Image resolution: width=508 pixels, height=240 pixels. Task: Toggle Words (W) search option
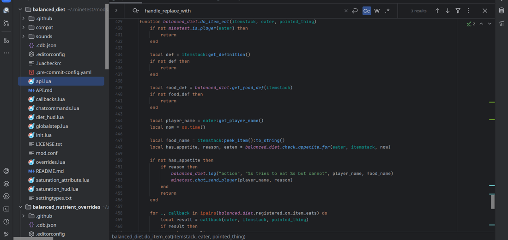click(377, 11)
